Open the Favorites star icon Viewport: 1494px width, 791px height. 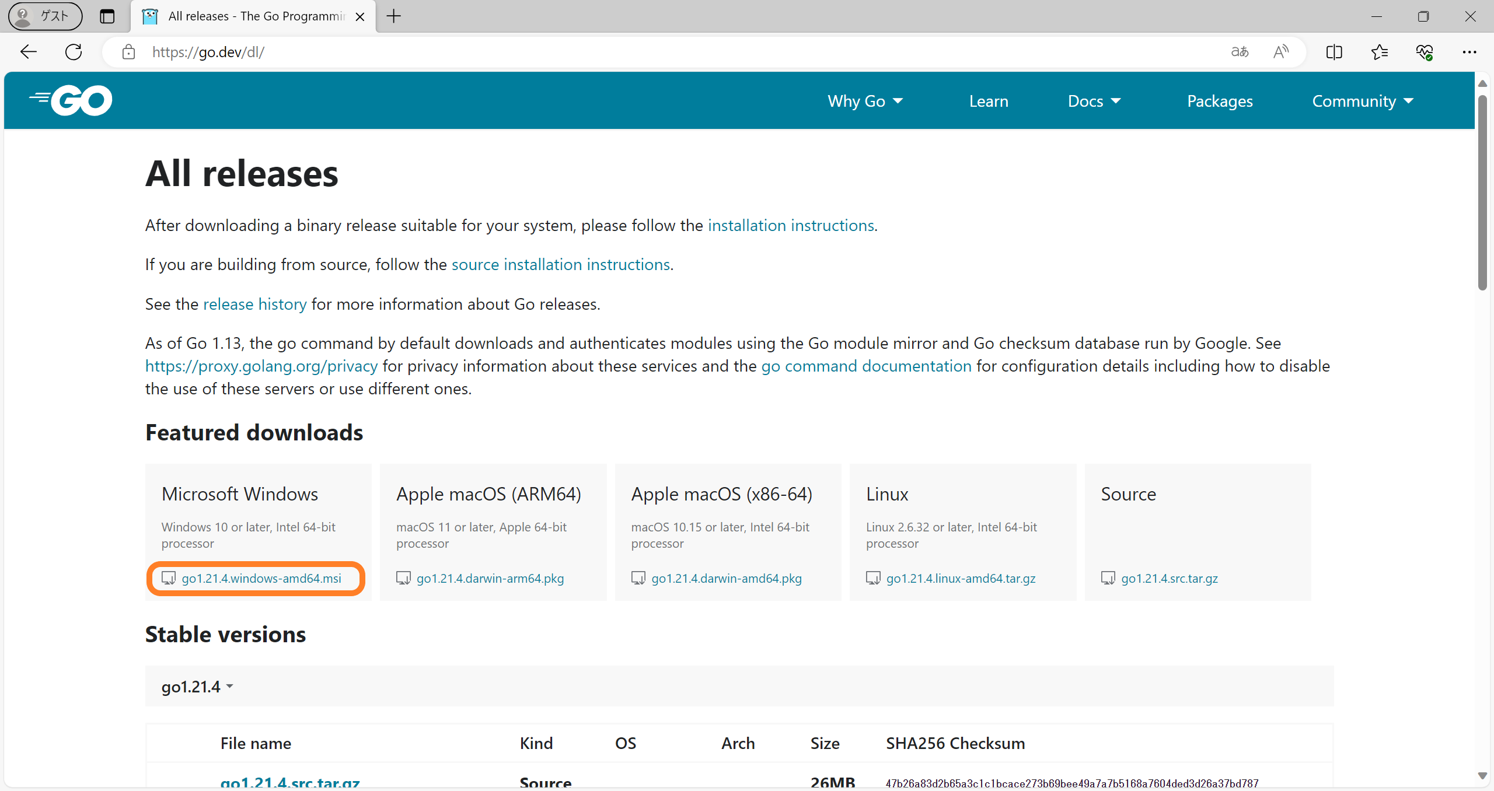pyautogui.click(x=1380, y=52)
